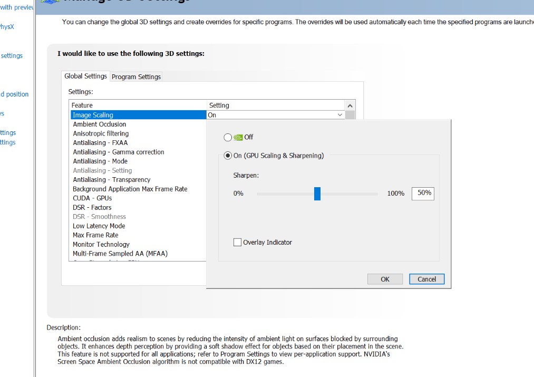Select Antialiasing - FXAA feature
The height and width of the screenshot is (377, 534).
[100, 143]
